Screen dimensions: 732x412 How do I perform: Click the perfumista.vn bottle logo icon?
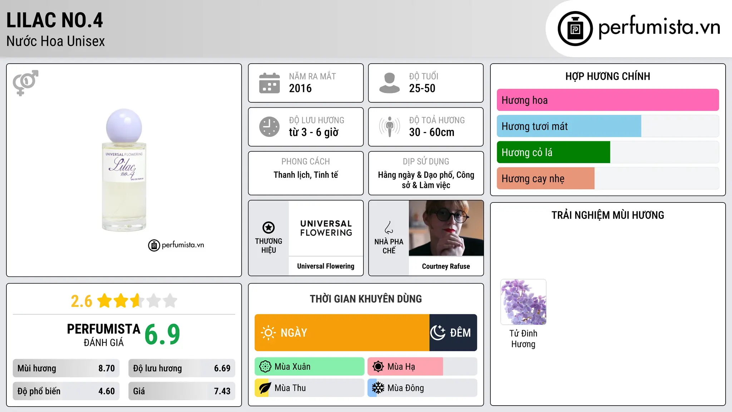pyautogui.click(x=575, y=28)
